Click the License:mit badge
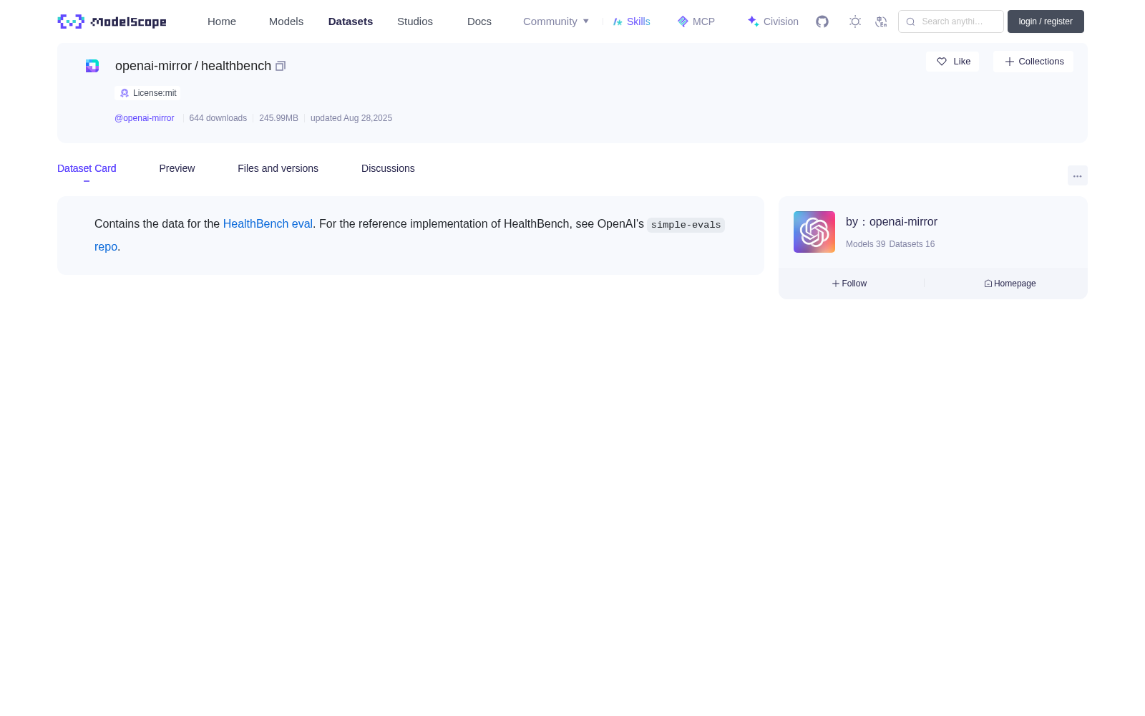Screen dimensions: 1145x716 point(147,93)
